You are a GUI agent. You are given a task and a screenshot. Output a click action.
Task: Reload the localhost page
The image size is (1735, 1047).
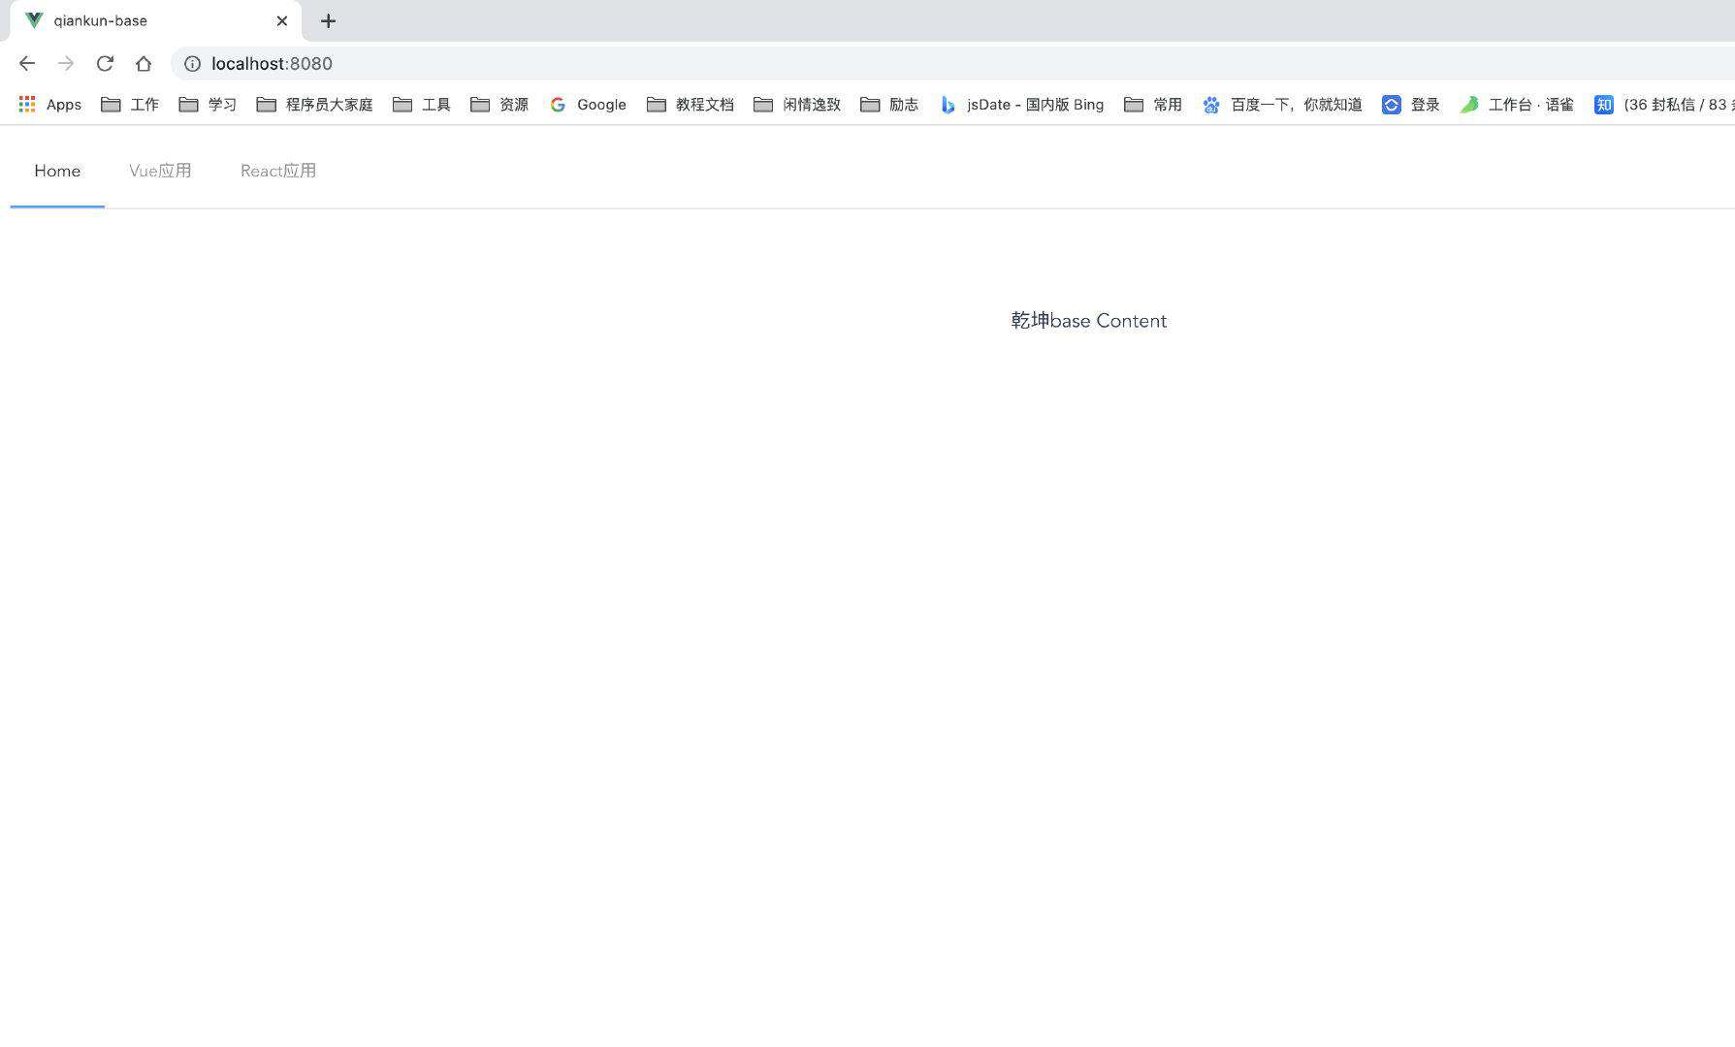(x=105, y=63)
